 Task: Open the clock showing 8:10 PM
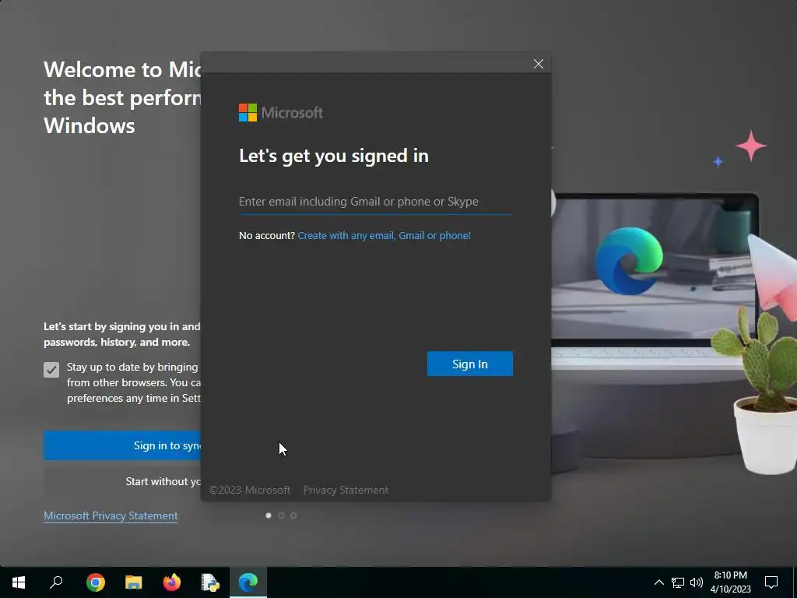731,582
